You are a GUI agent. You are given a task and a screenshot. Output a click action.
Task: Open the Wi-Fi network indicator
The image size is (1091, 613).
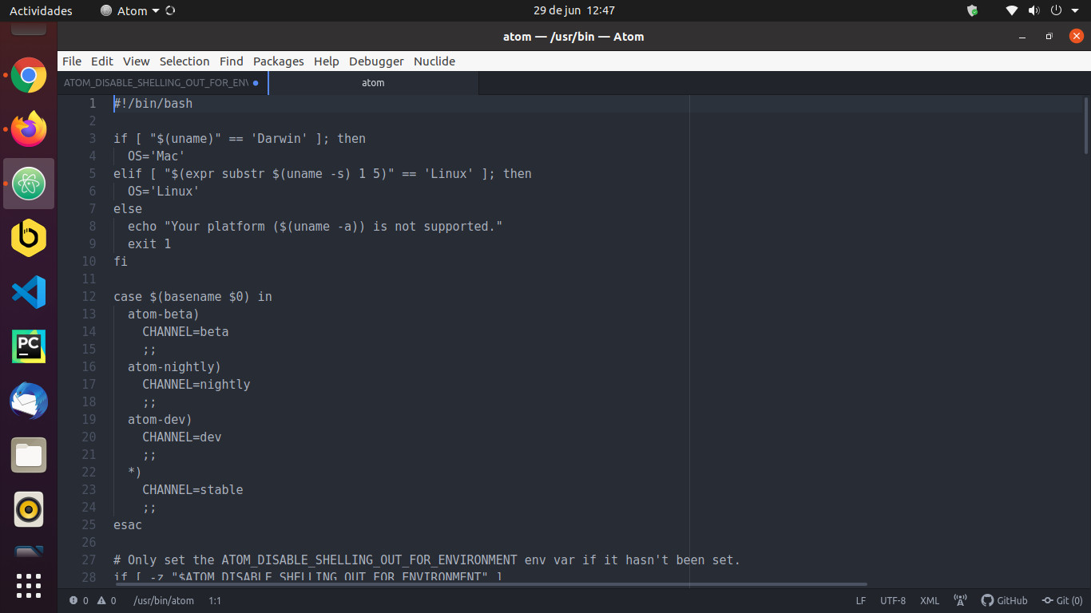pos(1012,10)
